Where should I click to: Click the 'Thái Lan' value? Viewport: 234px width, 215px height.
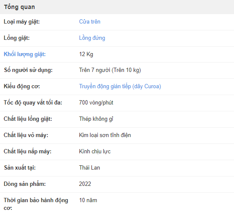point(89,167)
